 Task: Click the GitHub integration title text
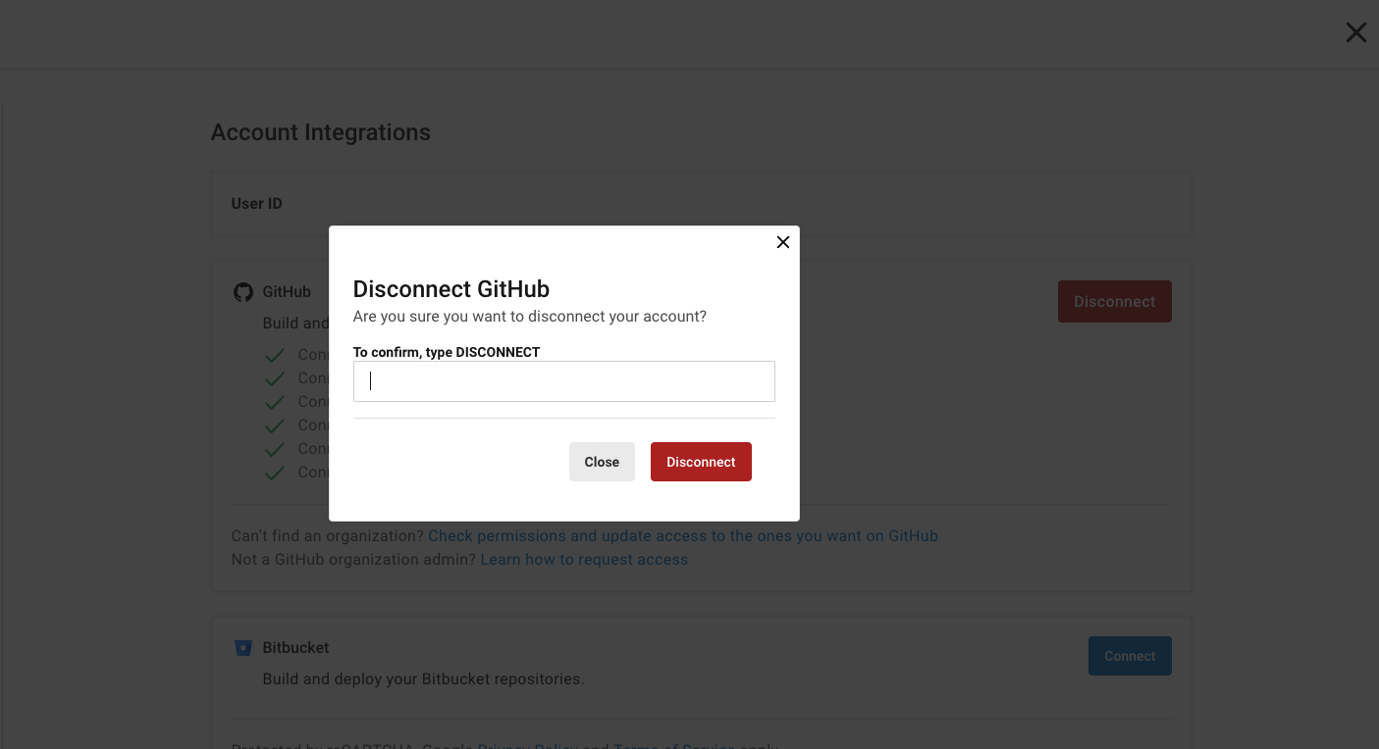pyautogui.click(x=286, y=292)
